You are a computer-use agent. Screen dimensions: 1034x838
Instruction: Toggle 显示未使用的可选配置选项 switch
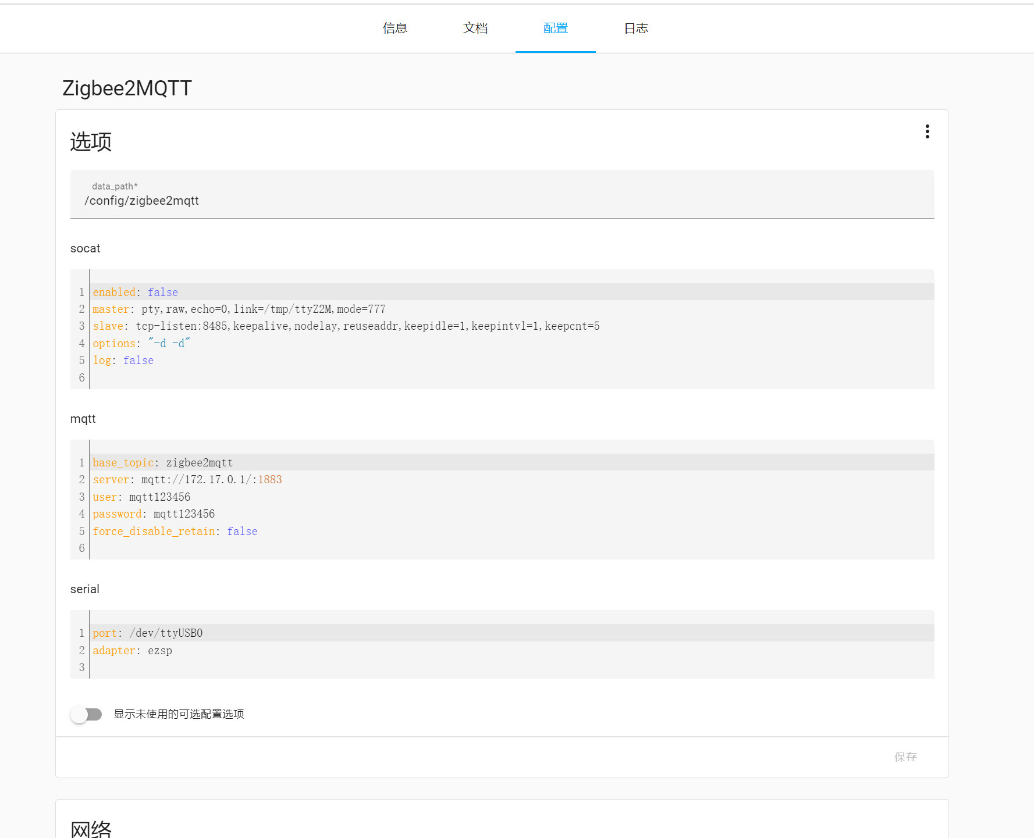tap(86, 714)
